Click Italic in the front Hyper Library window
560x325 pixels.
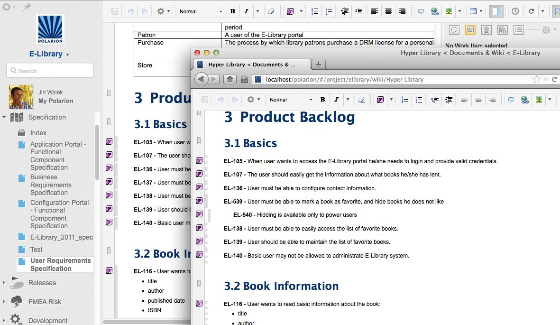click(x=336, y=99)
